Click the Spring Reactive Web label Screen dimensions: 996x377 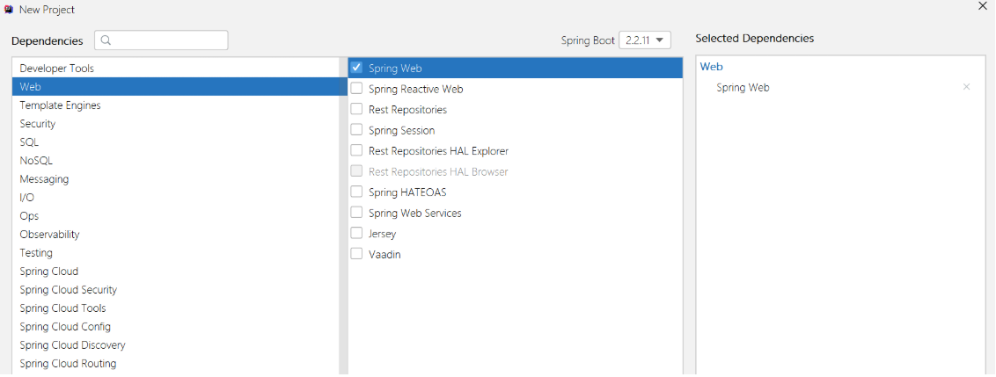tap(416, 89)
